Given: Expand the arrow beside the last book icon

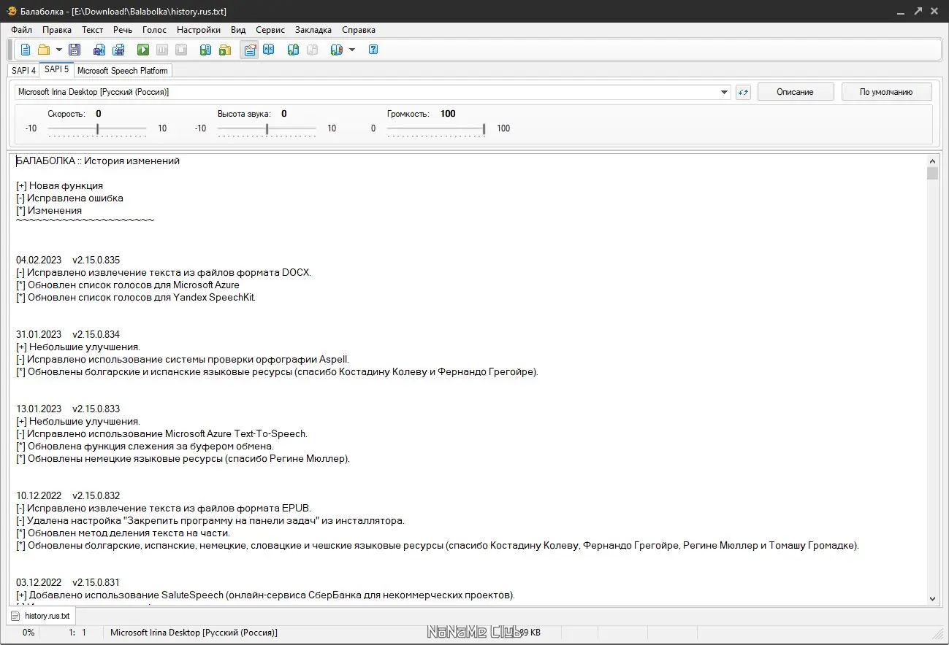Looking at the screenshot, I should 352,50.
